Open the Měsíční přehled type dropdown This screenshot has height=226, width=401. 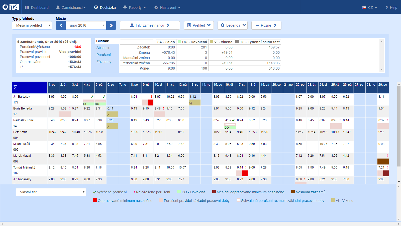[x=32, y=25]
